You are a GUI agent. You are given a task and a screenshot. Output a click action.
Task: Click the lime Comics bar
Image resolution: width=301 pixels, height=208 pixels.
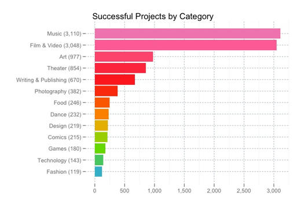(x=101, y=137)
